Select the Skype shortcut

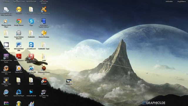pos(31,21)
